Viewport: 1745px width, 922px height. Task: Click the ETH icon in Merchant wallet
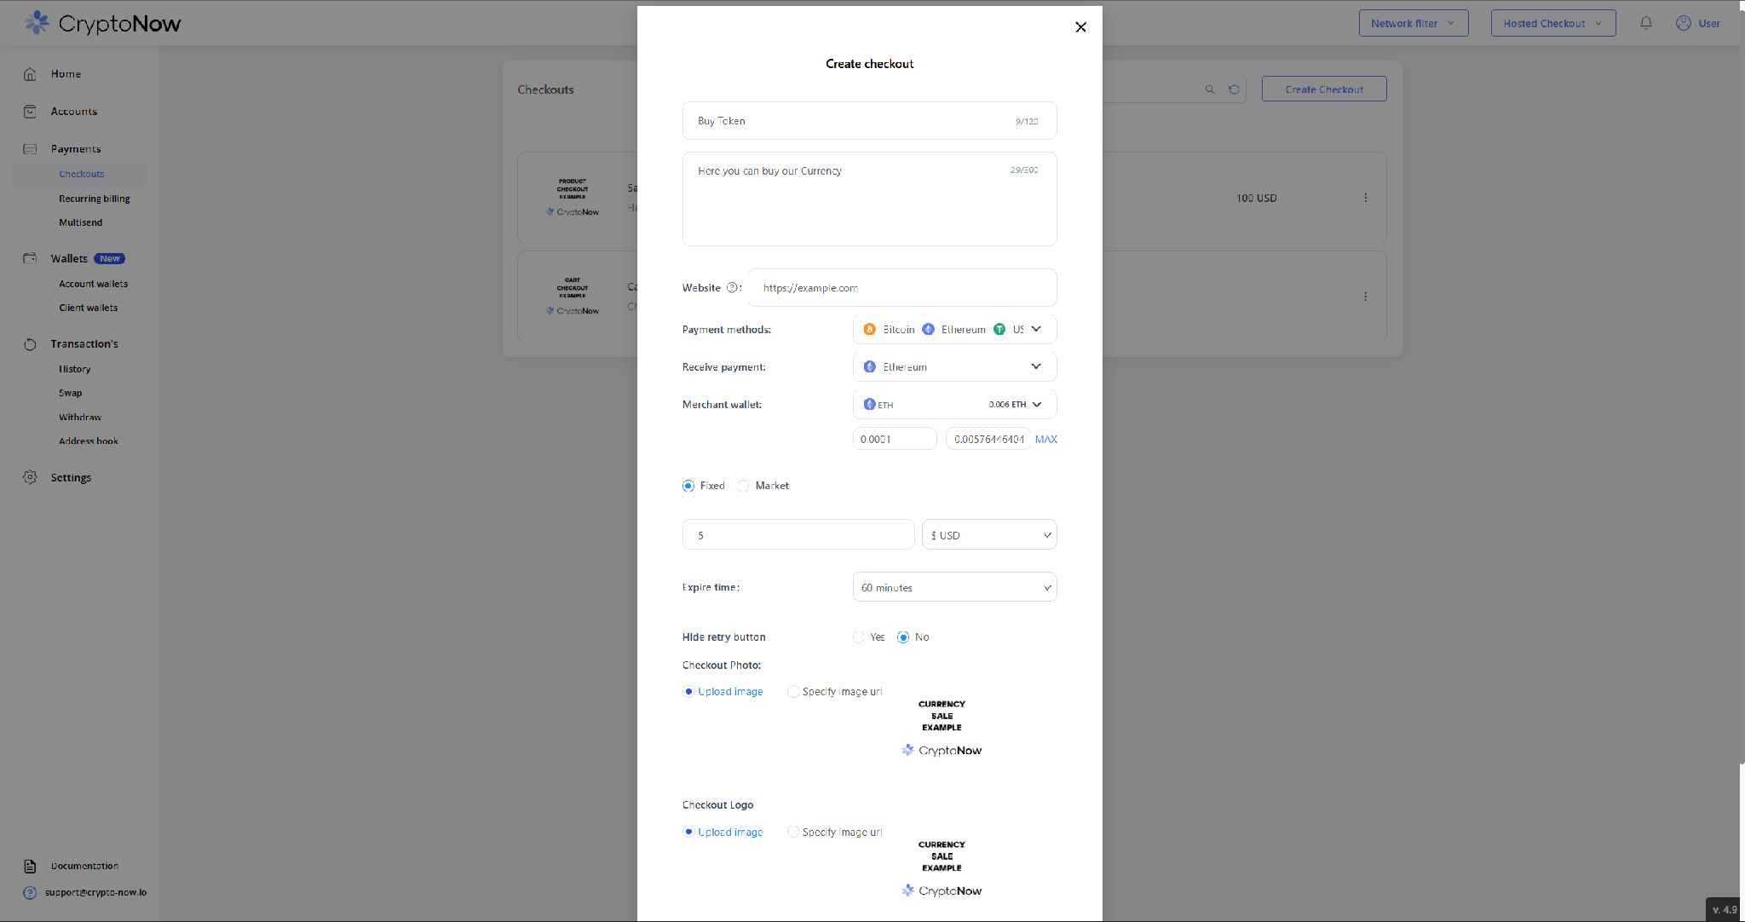click(869, 404)
